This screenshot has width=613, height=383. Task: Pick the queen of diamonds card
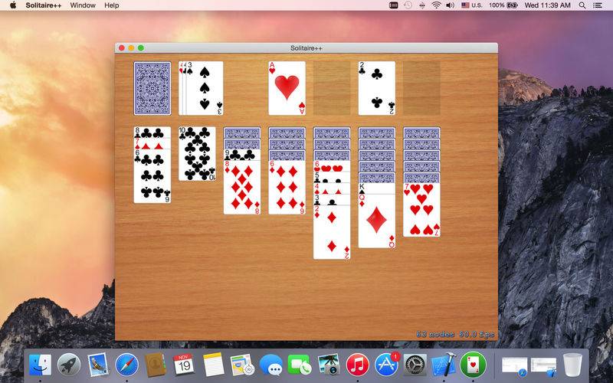377,221
